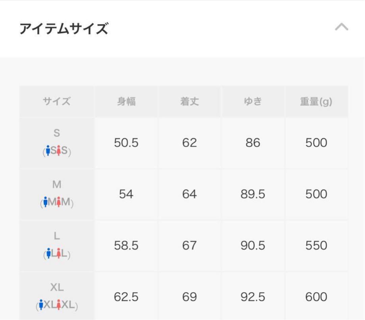The image size is (365, 320).
Task: Click the blue male icon in L row
Action: [49, 253]
